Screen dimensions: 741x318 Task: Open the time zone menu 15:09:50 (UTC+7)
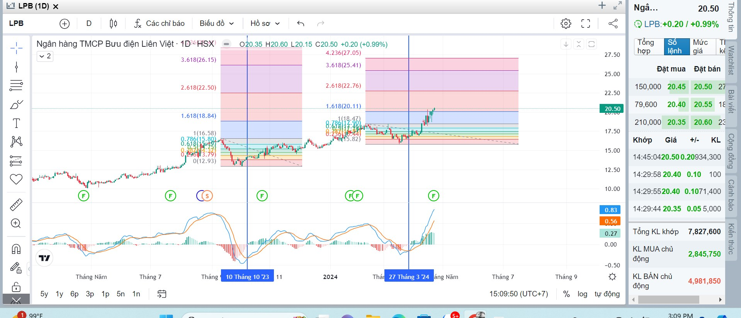pos(519,294)
